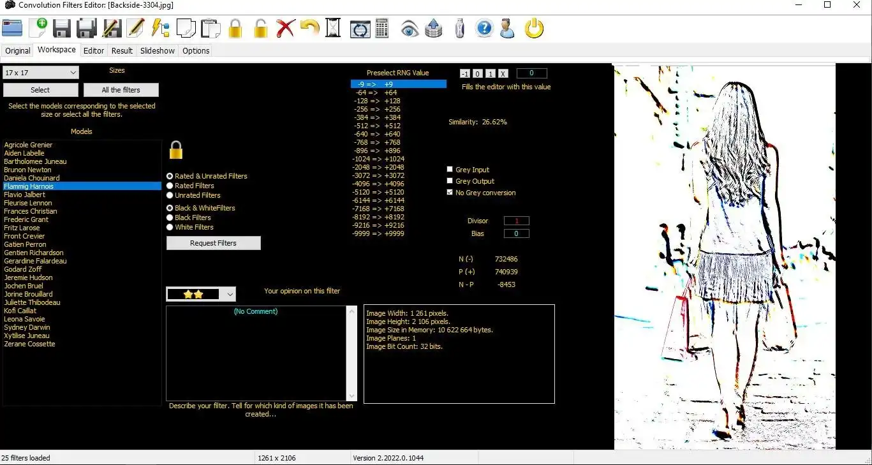The image size is (872, 465).
Task: Click the Request Filters button
Action: tap(214, 243)
